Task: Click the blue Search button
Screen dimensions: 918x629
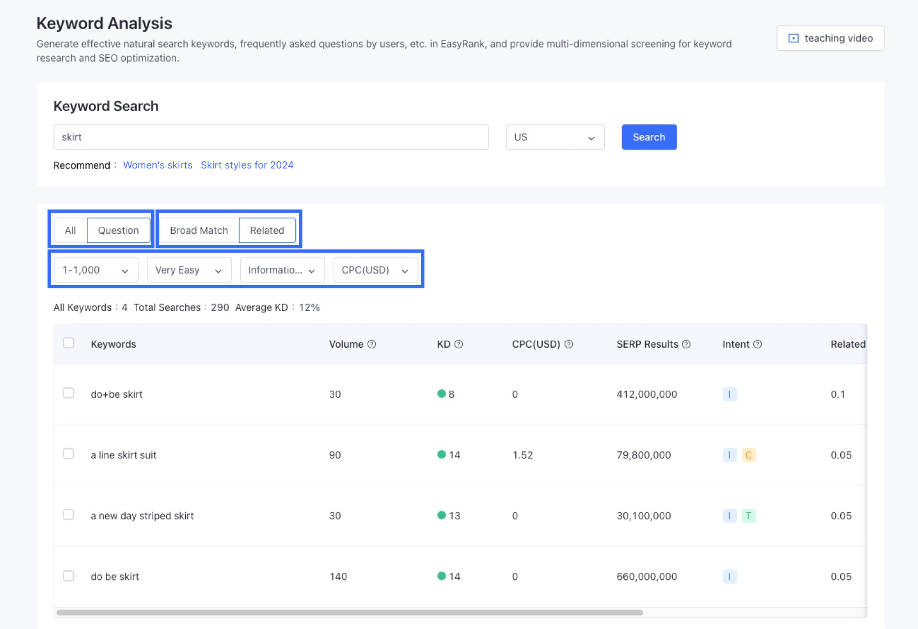Action: 649,137
